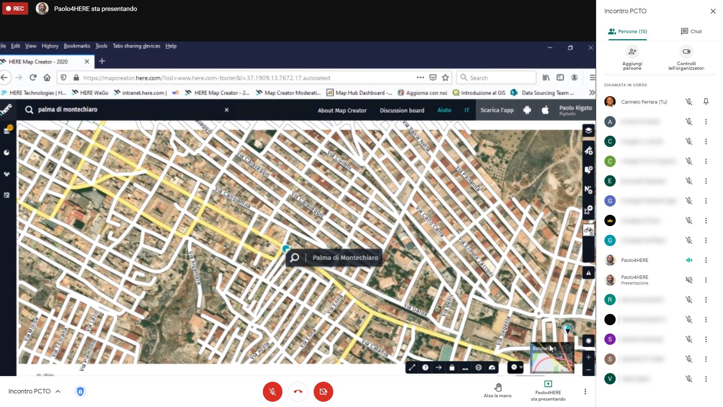Click the Android app download icon
Viewport: 723px width, 407px height.
tap(527, 110)
